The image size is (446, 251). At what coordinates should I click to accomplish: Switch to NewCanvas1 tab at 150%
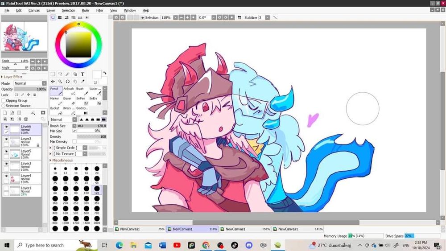(245, 229)
